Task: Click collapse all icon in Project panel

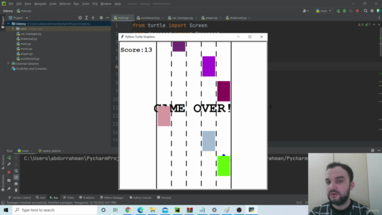Action: click(x=93, y=18)
